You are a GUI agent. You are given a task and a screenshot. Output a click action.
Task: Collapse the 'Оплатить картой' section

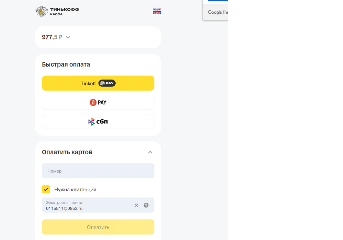tap(150, 152)
